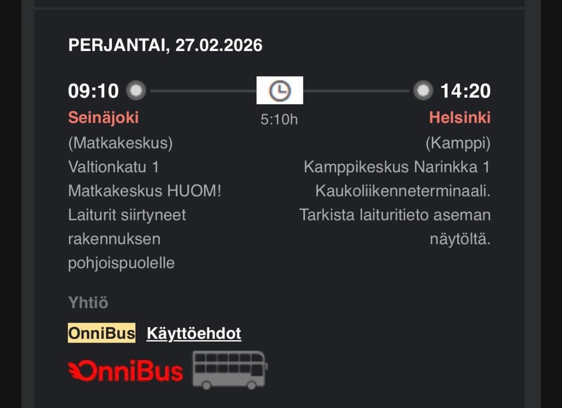562x408 pixels.
Task: Open the Seinäjoki departure city link
Action: (104, 118)
